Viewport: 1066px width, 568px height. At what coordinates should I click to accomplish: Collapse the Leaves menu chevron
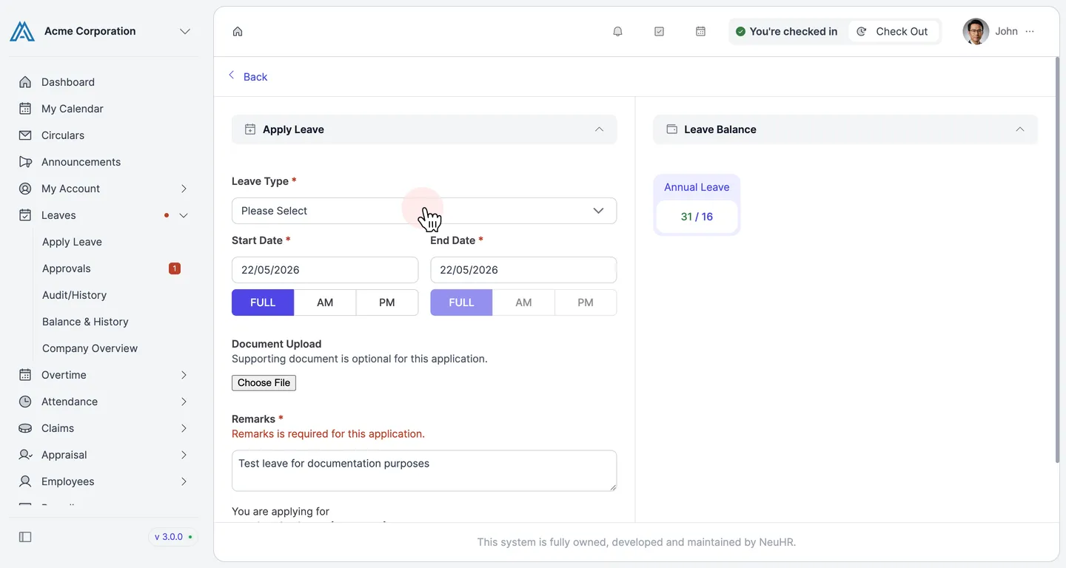click(184, 215)
